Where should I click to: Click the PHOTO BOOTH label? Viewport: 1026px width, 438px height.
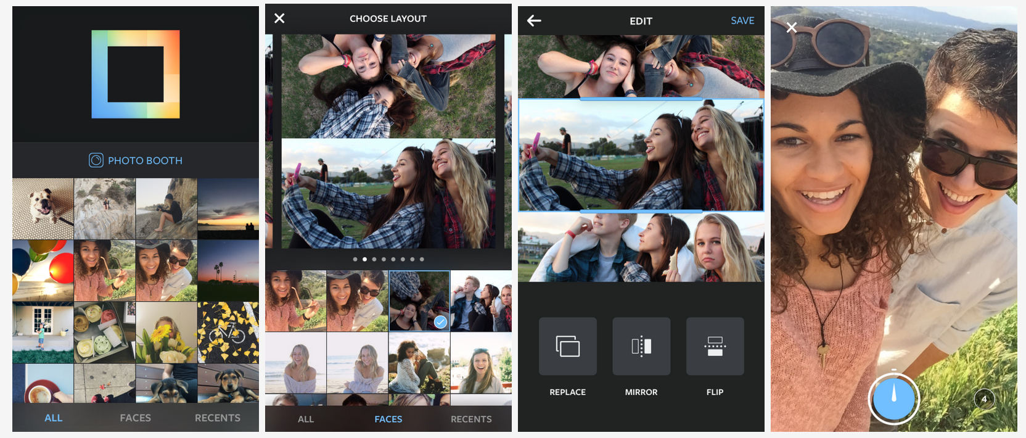(145, 160)
